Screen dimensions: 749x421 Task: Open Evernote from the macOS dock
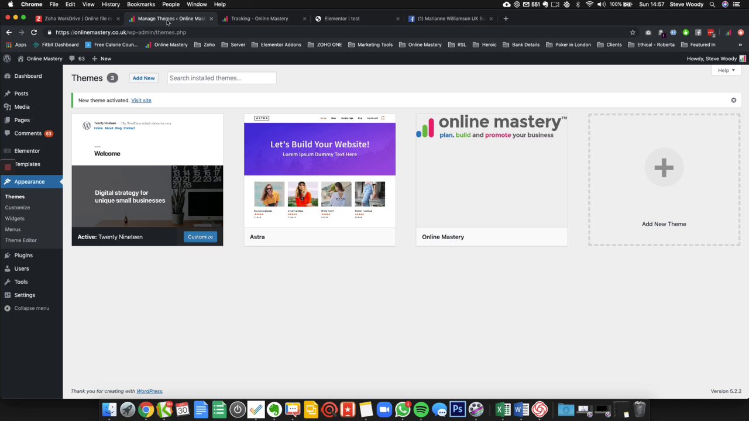click(274, 409)
